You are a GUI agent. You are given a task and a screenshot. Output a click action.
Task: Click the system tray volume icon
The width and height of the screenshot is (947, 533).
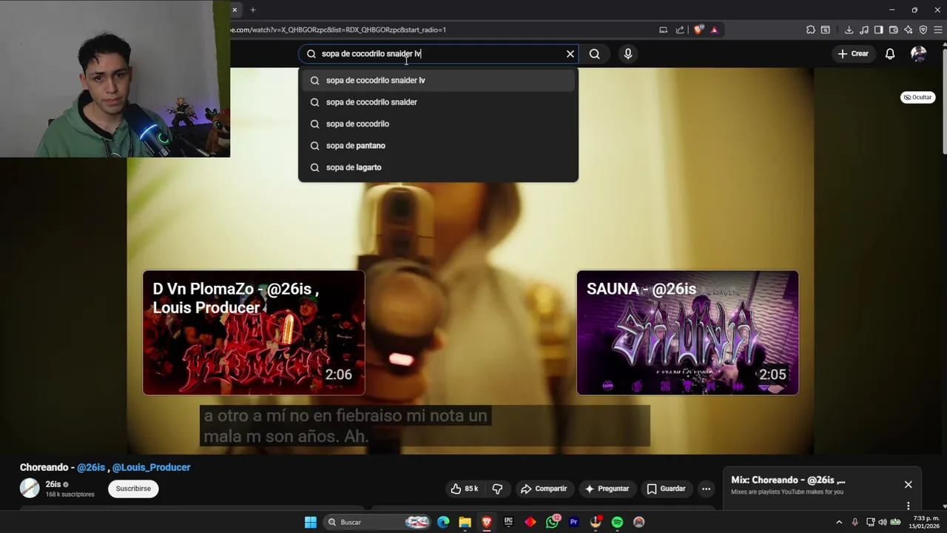[883, 523]
